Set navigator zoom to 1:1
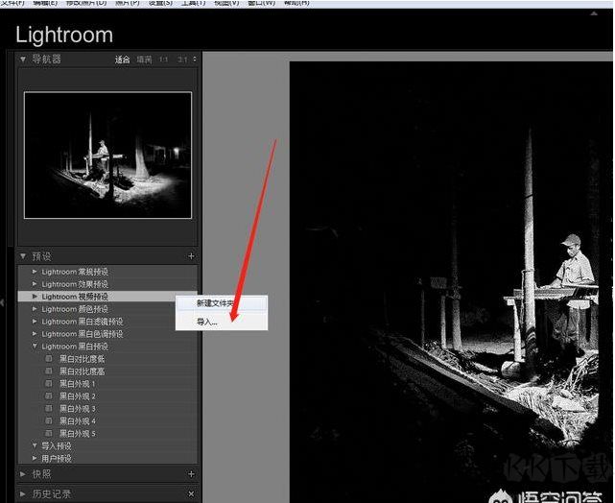This screenshot has width=615, height=503. (x=163, y=60)
